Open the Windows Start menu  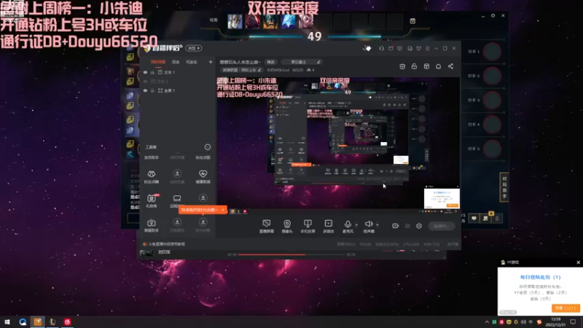pyautogui.click(x=7, y=321)
